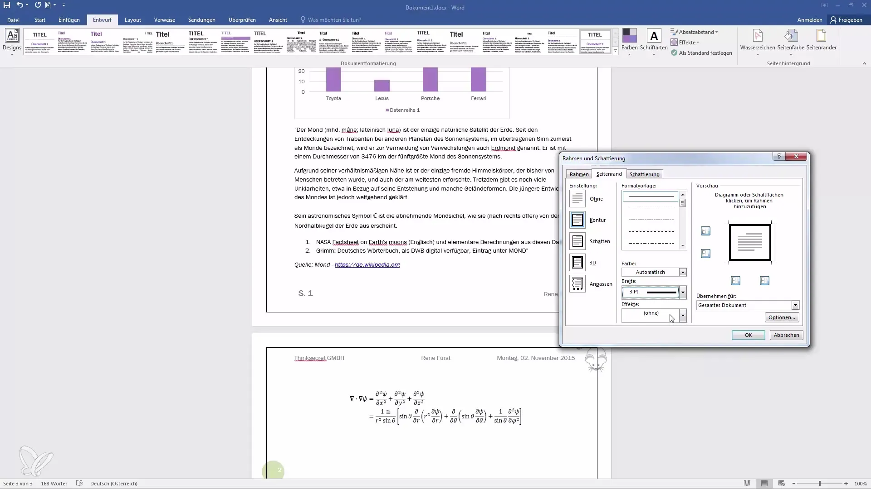The image size is (871, 489).
Task: Click the Was möchten Sie tun search field
Action: tap(334, 20)
